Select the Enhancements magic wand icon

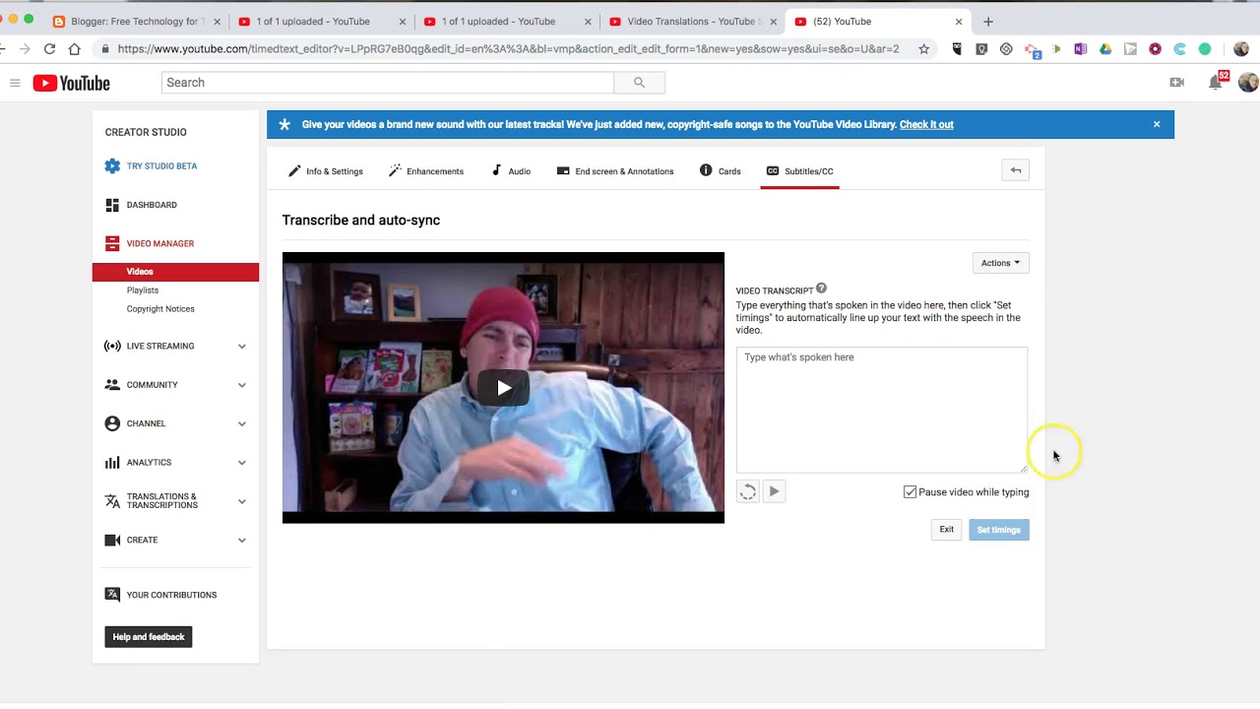coord(397,170)
